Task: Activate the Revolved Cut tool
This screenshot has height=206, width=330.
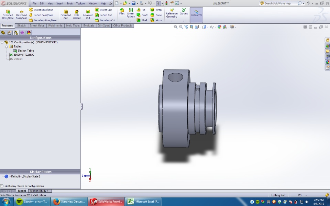Action: click(88, 14)
